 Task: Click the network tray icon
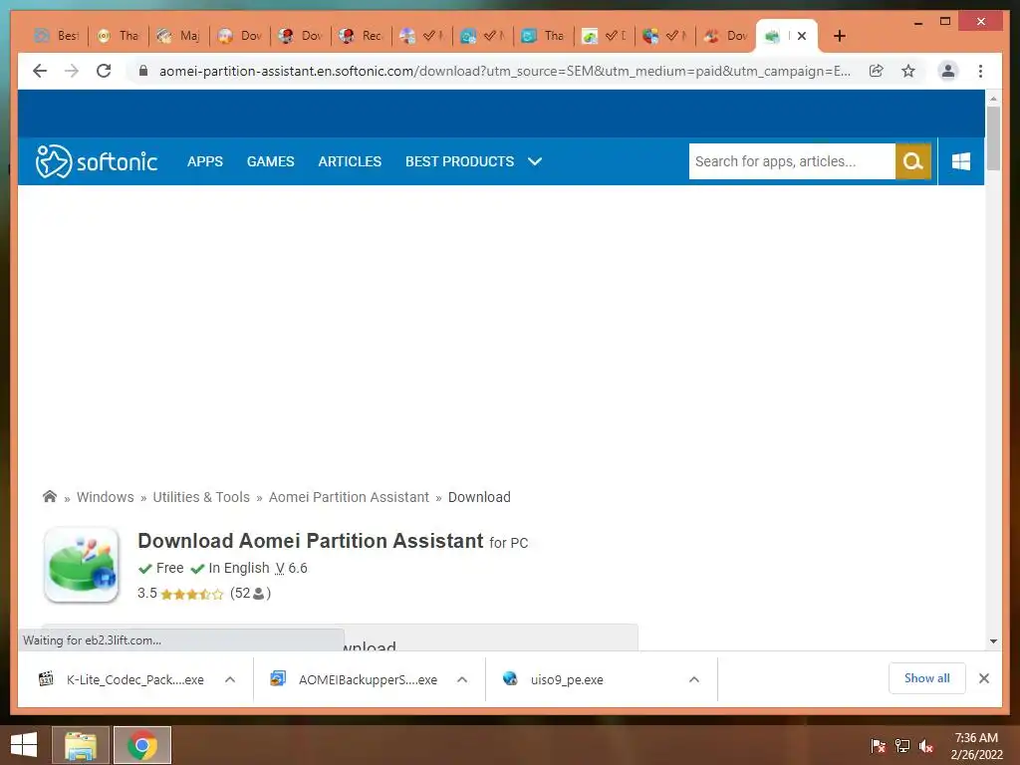coord(902,746)
